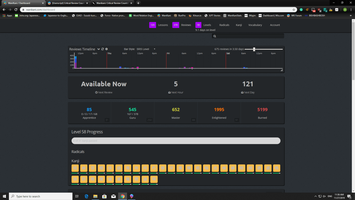Open the Account dropdown menu
The image size is (355, 200).
(275, 25)
